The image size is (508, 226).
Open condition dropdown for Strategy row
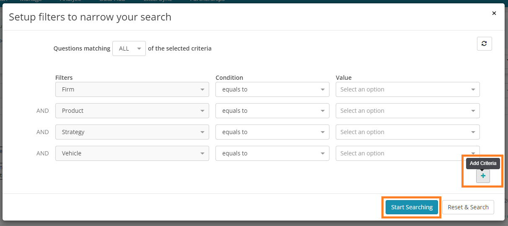[x=272, y=132]
